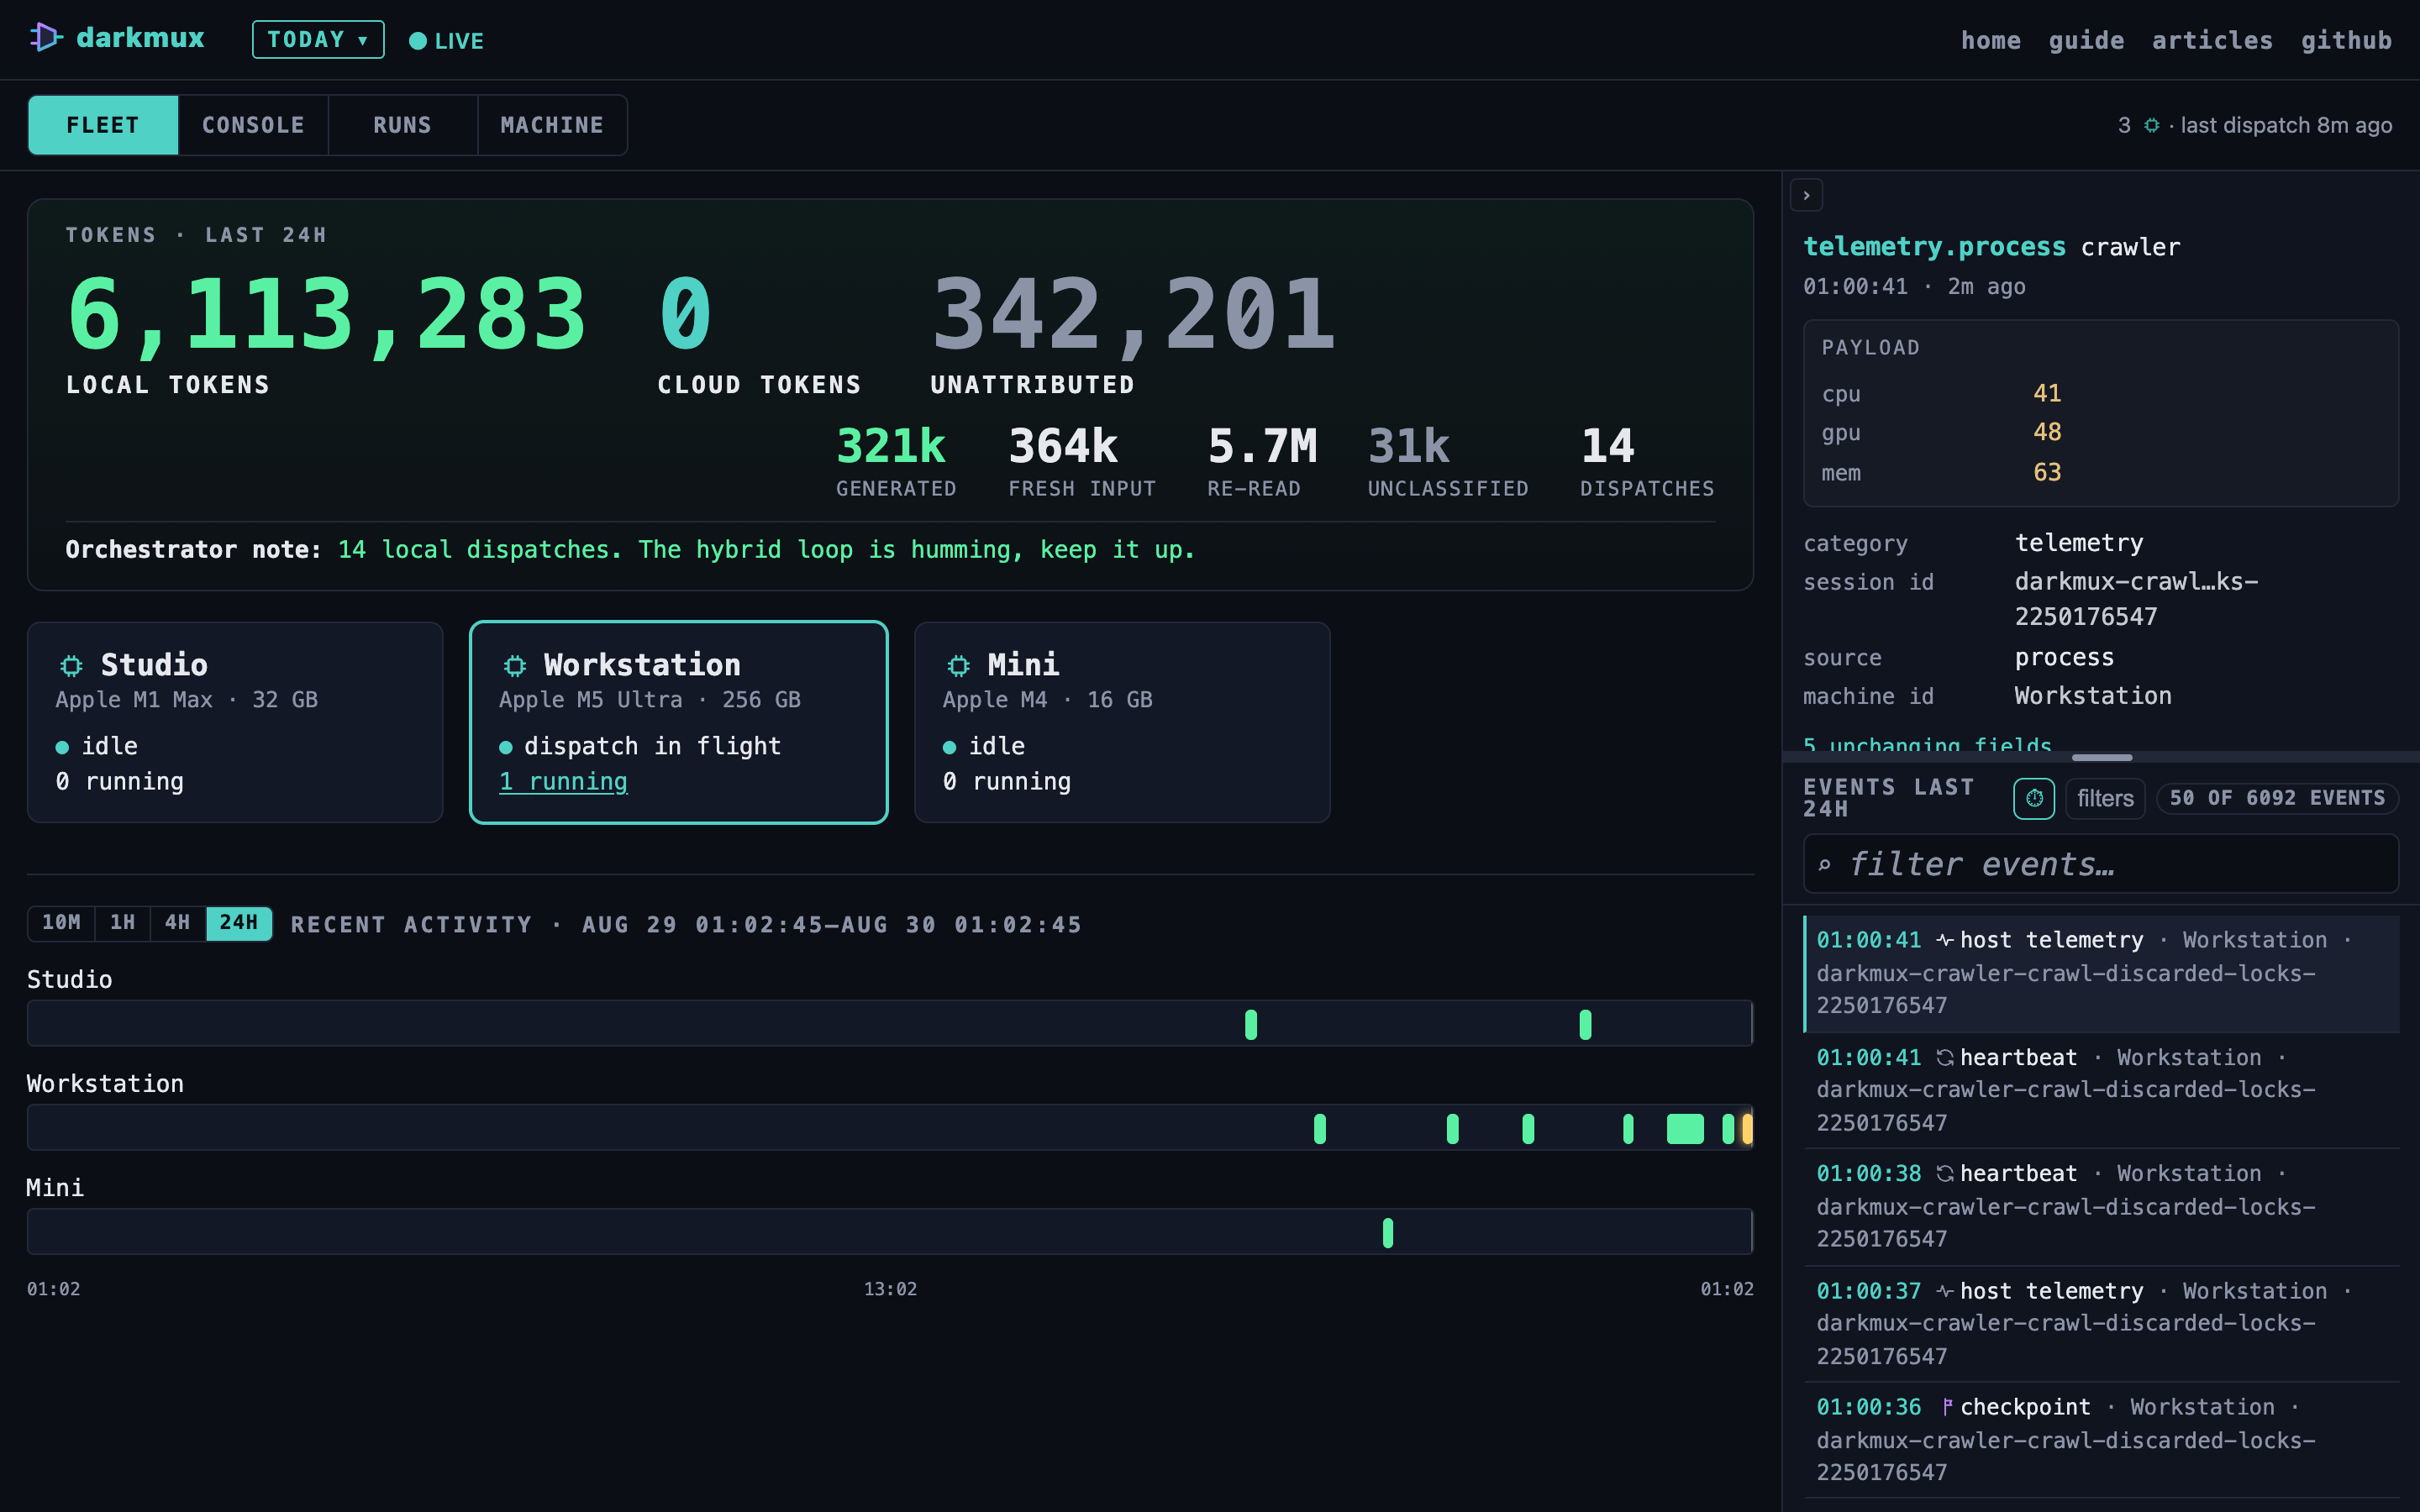Click the refresh icon on 01:00:38 heartbeat
Screen dimensions: 2420x1512
[x=1944, y=1173]
